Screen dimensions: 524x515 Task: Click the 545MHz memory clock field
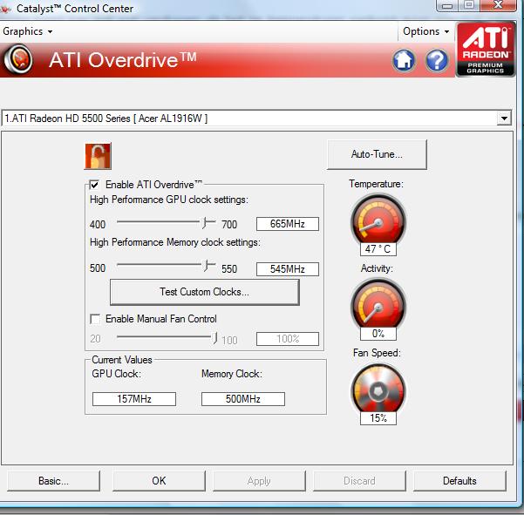pyautogui.click(x=288, y=269)
